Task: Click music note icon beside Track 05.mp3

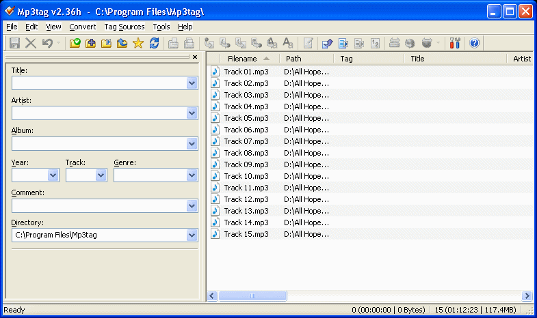Action: (215, 118)
